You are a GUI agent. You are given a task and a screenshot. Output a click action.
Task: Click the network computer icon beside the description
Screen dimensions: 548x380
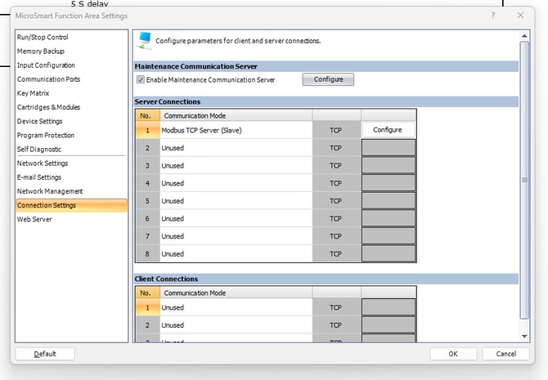point(144,40)
